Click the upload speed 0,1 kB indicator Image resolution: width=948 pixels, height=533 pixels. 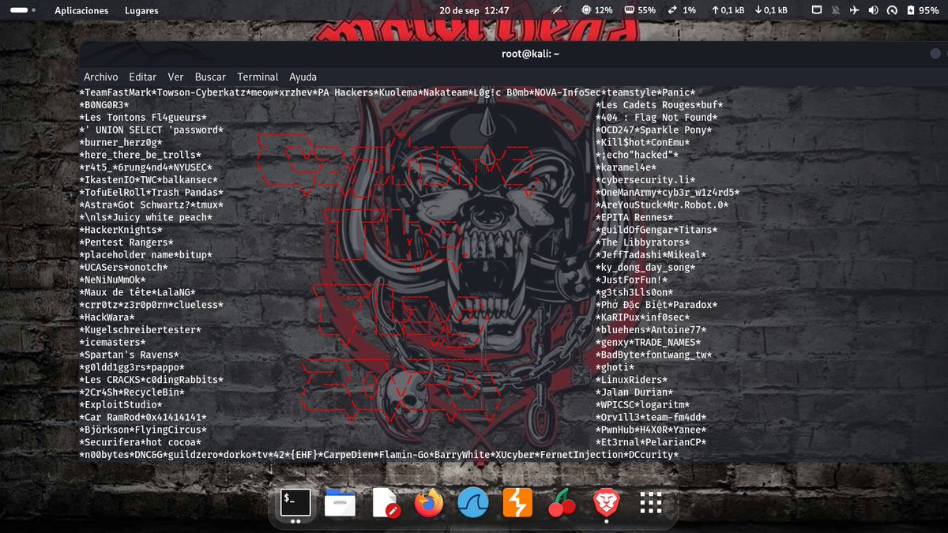[x=728, y=10]
